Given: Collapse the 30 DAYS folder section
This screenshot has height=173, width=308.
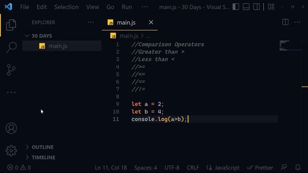Looking at the screenshot, I should point(62,36).
